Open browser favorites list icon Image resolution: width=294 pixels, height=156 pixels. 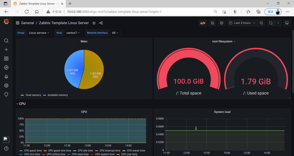click(248, 11)
